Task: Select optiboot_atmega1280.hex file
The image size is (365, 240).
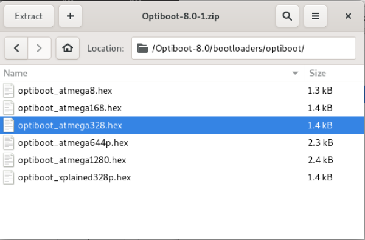Action: [182, 160]
